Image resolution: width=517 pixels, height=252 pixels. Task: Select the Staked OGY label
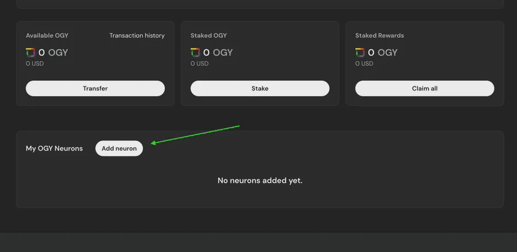tap(209, 36)
